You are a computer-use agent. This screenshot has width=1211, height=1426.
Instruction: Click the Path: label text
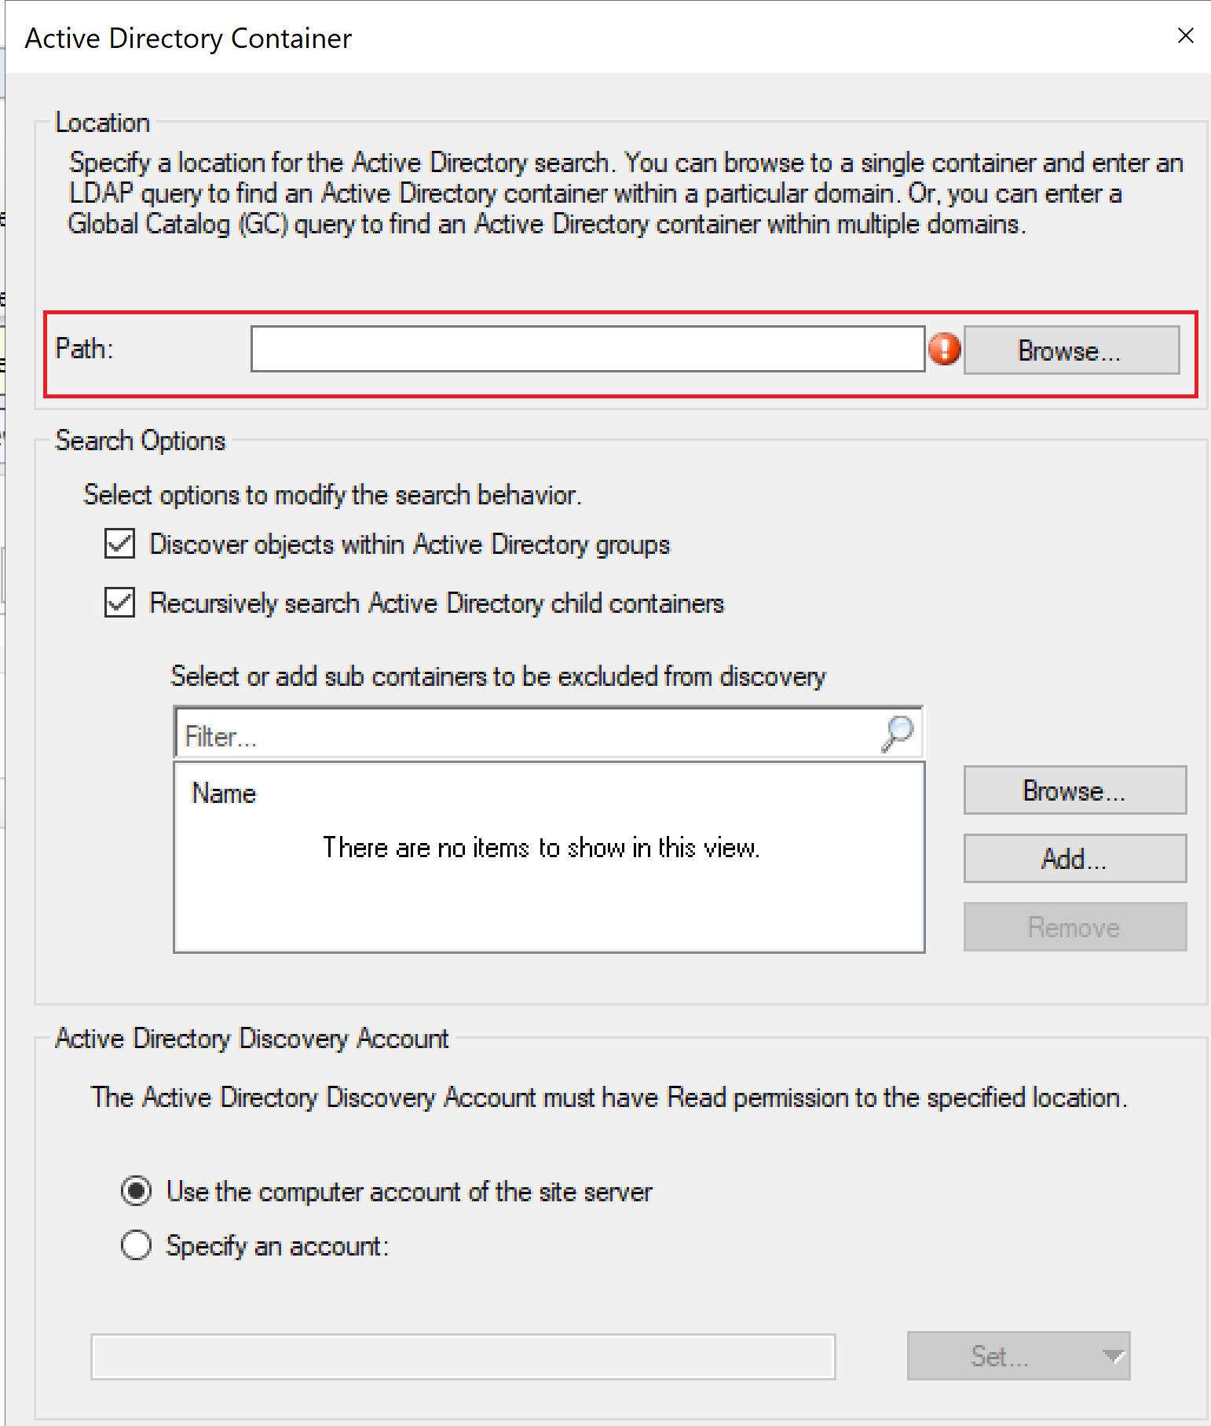click(85, 348)
